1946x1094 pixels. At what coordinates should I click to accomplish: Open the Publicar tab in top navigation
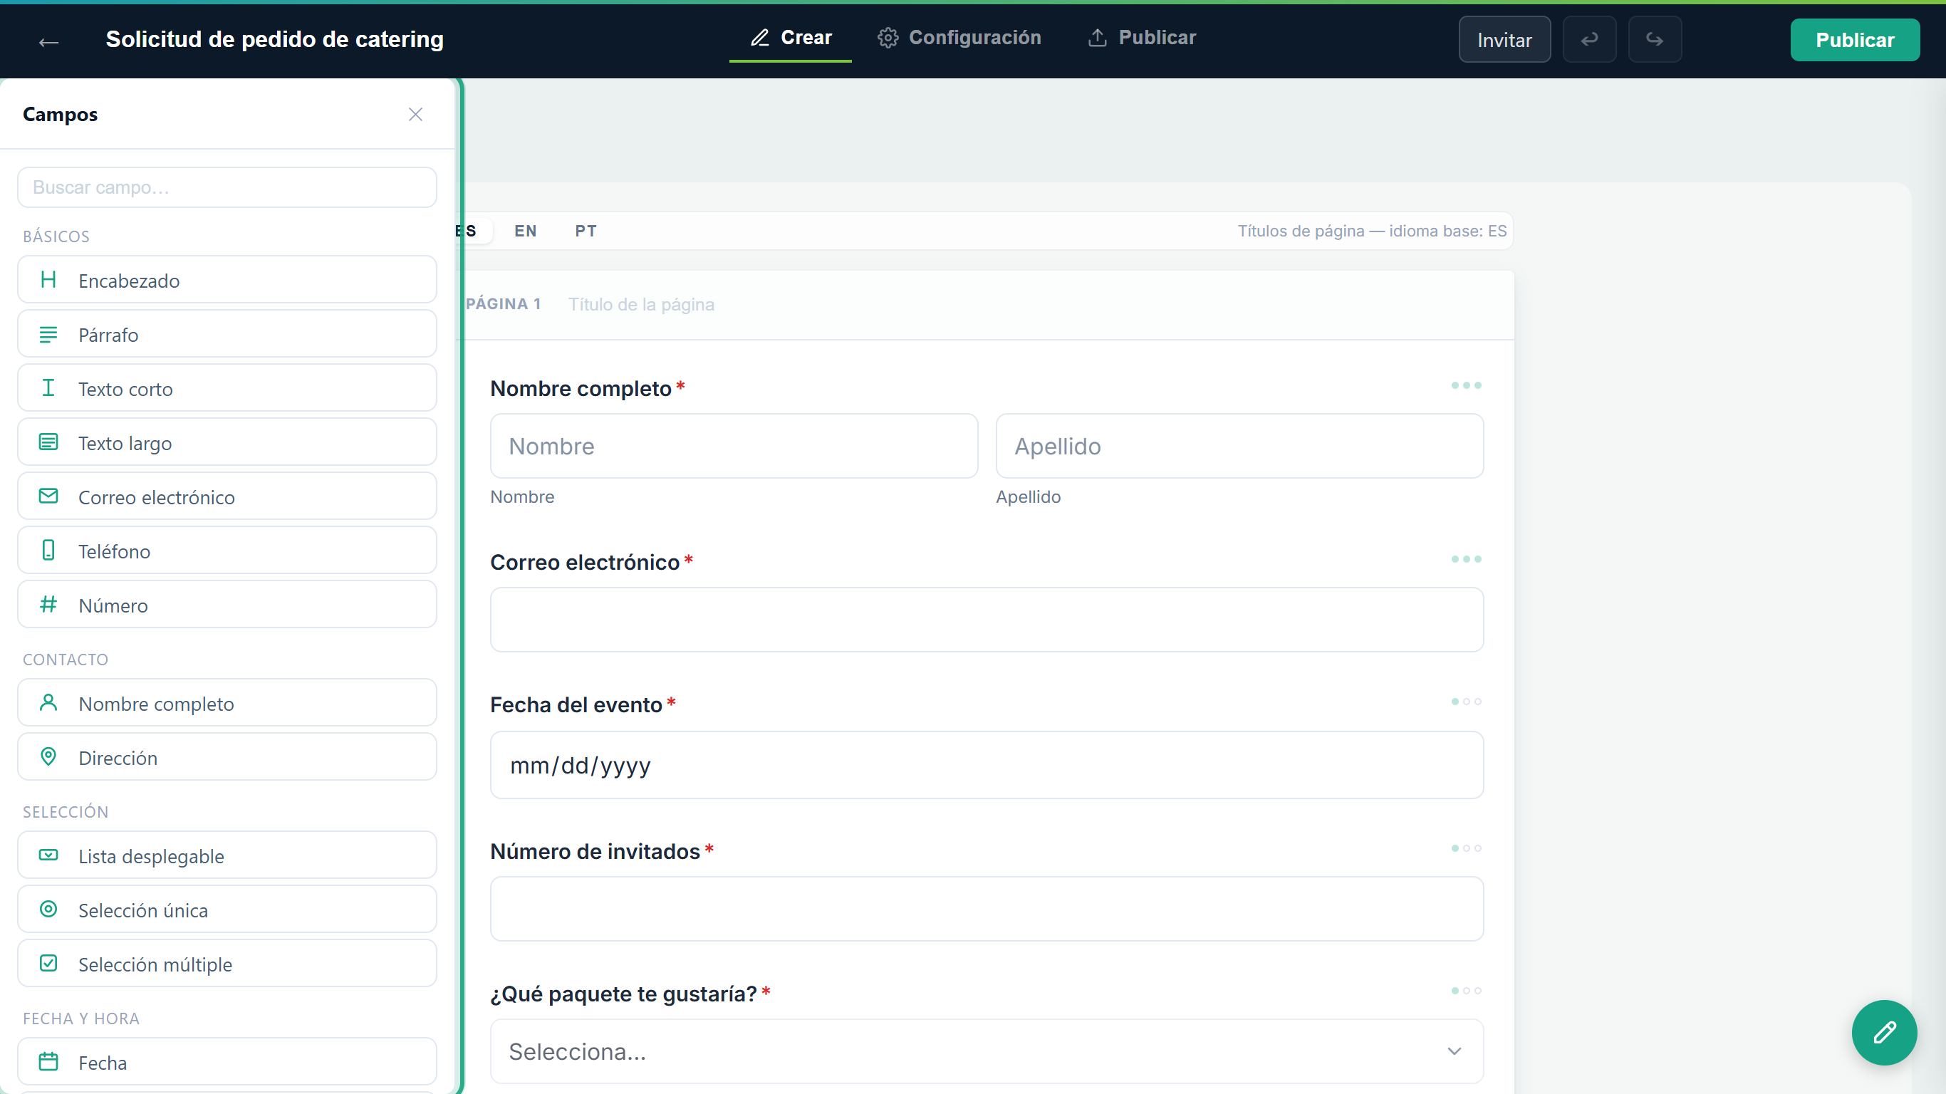tap(1142, 38)
